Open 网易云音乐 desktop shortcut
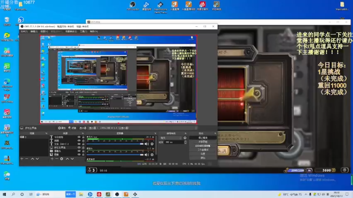The image size is (353, 198). pos(203,6)
